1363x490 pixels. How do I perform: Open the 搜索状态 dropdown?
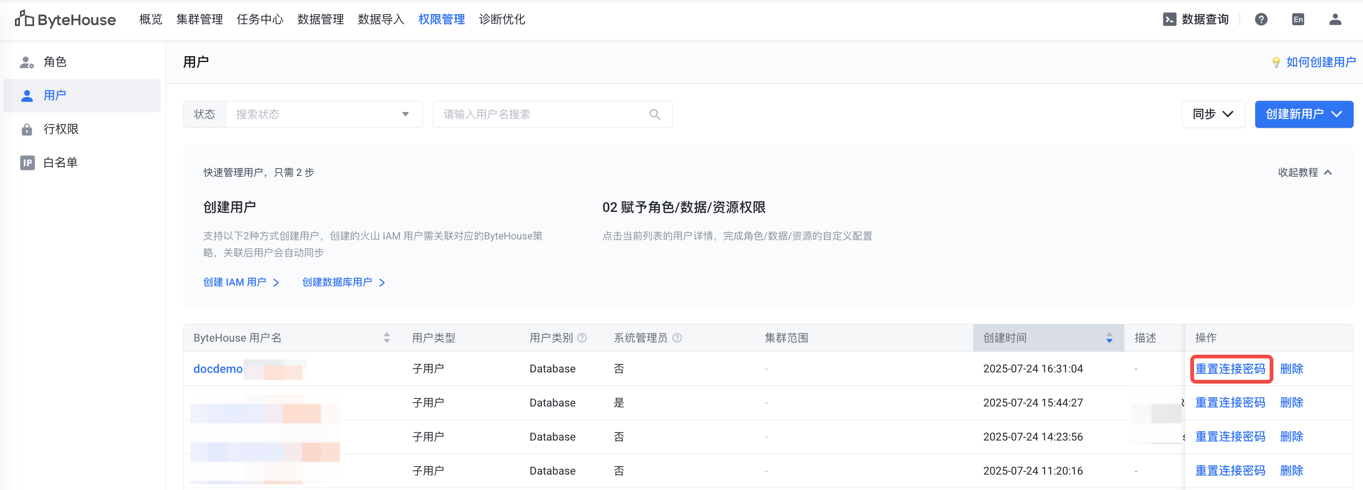(x=323, y=114)
